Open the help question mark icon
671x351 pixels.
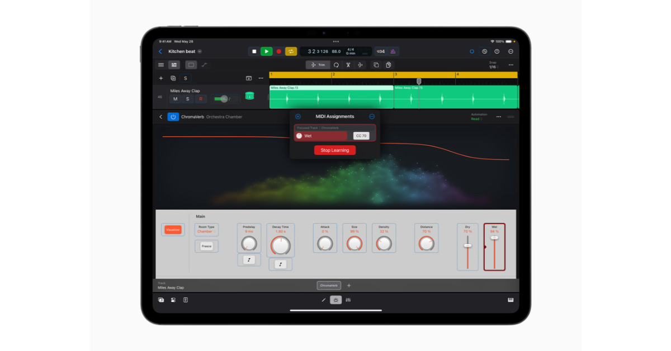tap(497, 51)
